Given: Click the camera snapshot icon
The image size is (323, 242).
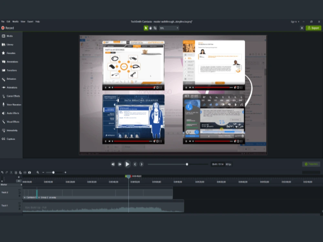Looking at the screenshot, I should click(29, 172).
